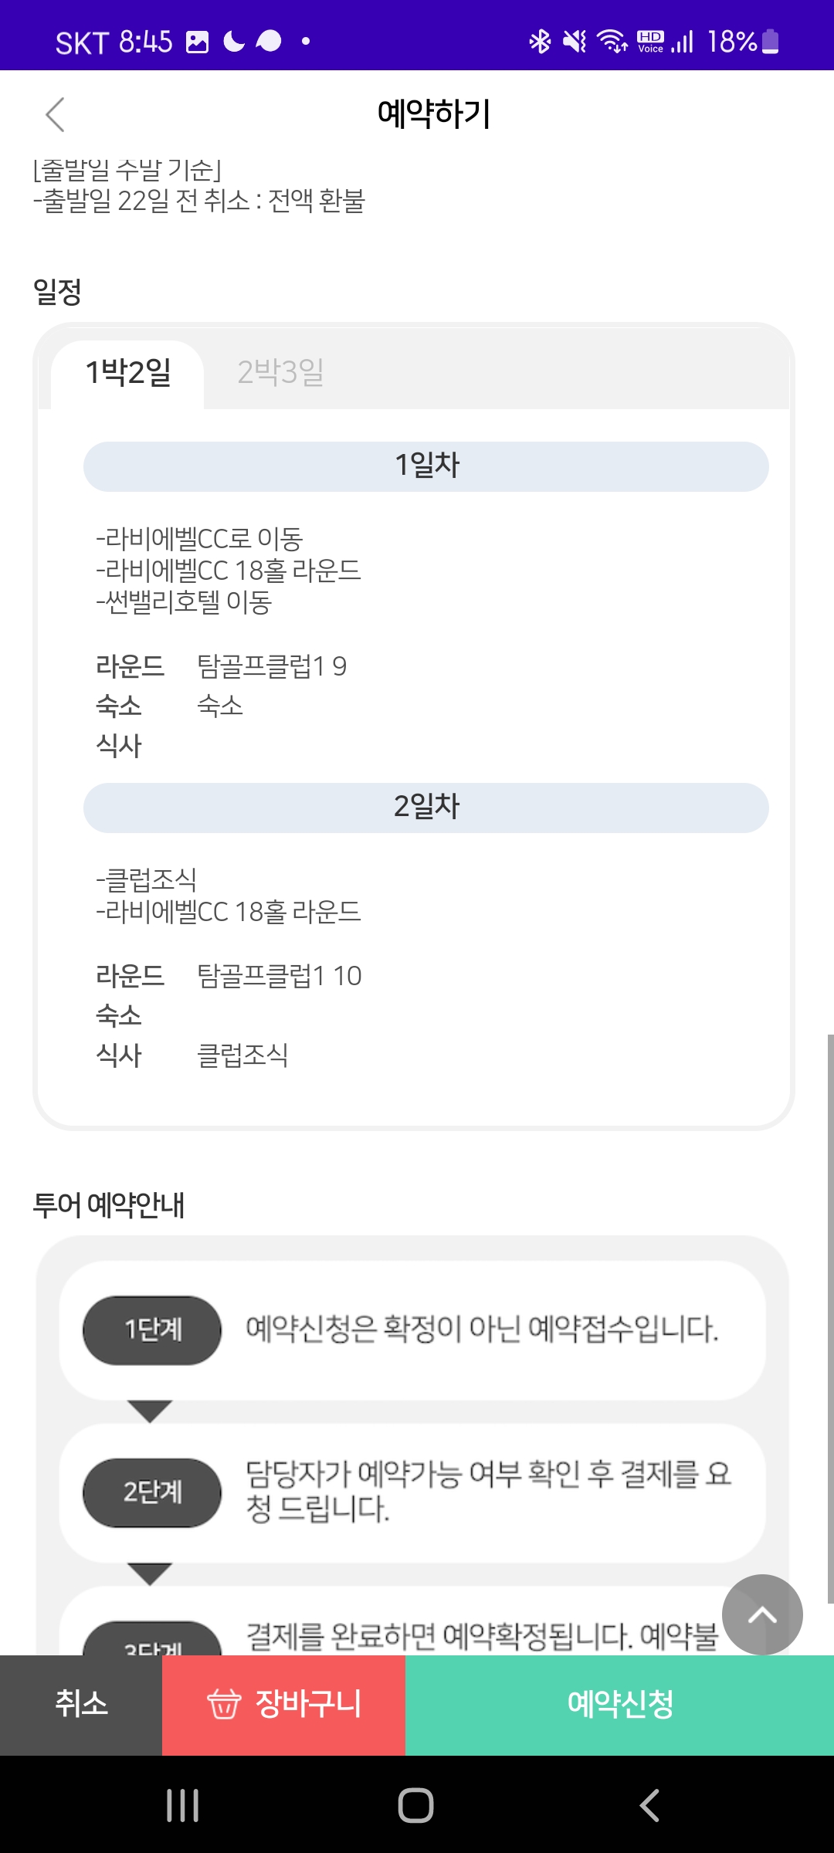Select the 1박2일 schedule tab
Image resolution: width=834 pixels, height=1853 pixels.
click(128, 373)
